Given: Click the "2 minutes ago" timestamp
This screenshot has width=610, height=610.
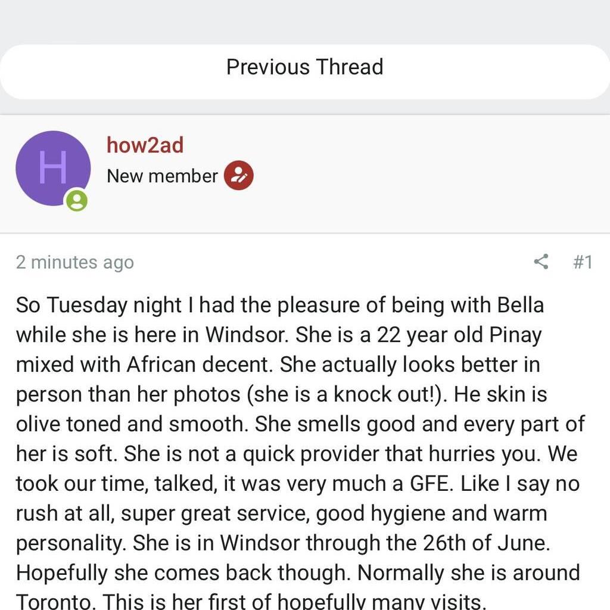Looking at the screenshot, I should [74, 262].
